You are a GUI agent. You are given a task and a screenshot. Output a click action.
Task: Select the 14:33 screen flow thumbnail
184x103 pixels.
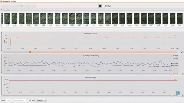click(x=122, y=19)
